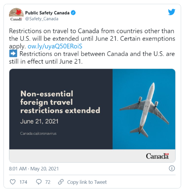Open the @Safety_Canada handle
The height and width of the screenshot is (190, 183).
(x=42, y=19)
